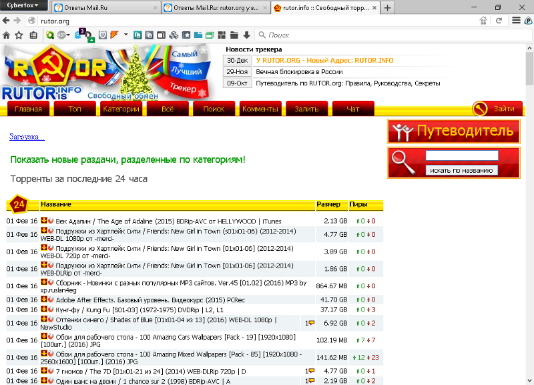Click the magnet icon for Adobe After Effects row
The height and width of the screenshot is (385, 534).
51,299
